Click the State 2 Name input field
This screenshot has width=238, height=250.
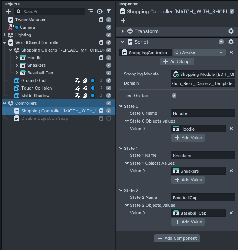203,197
